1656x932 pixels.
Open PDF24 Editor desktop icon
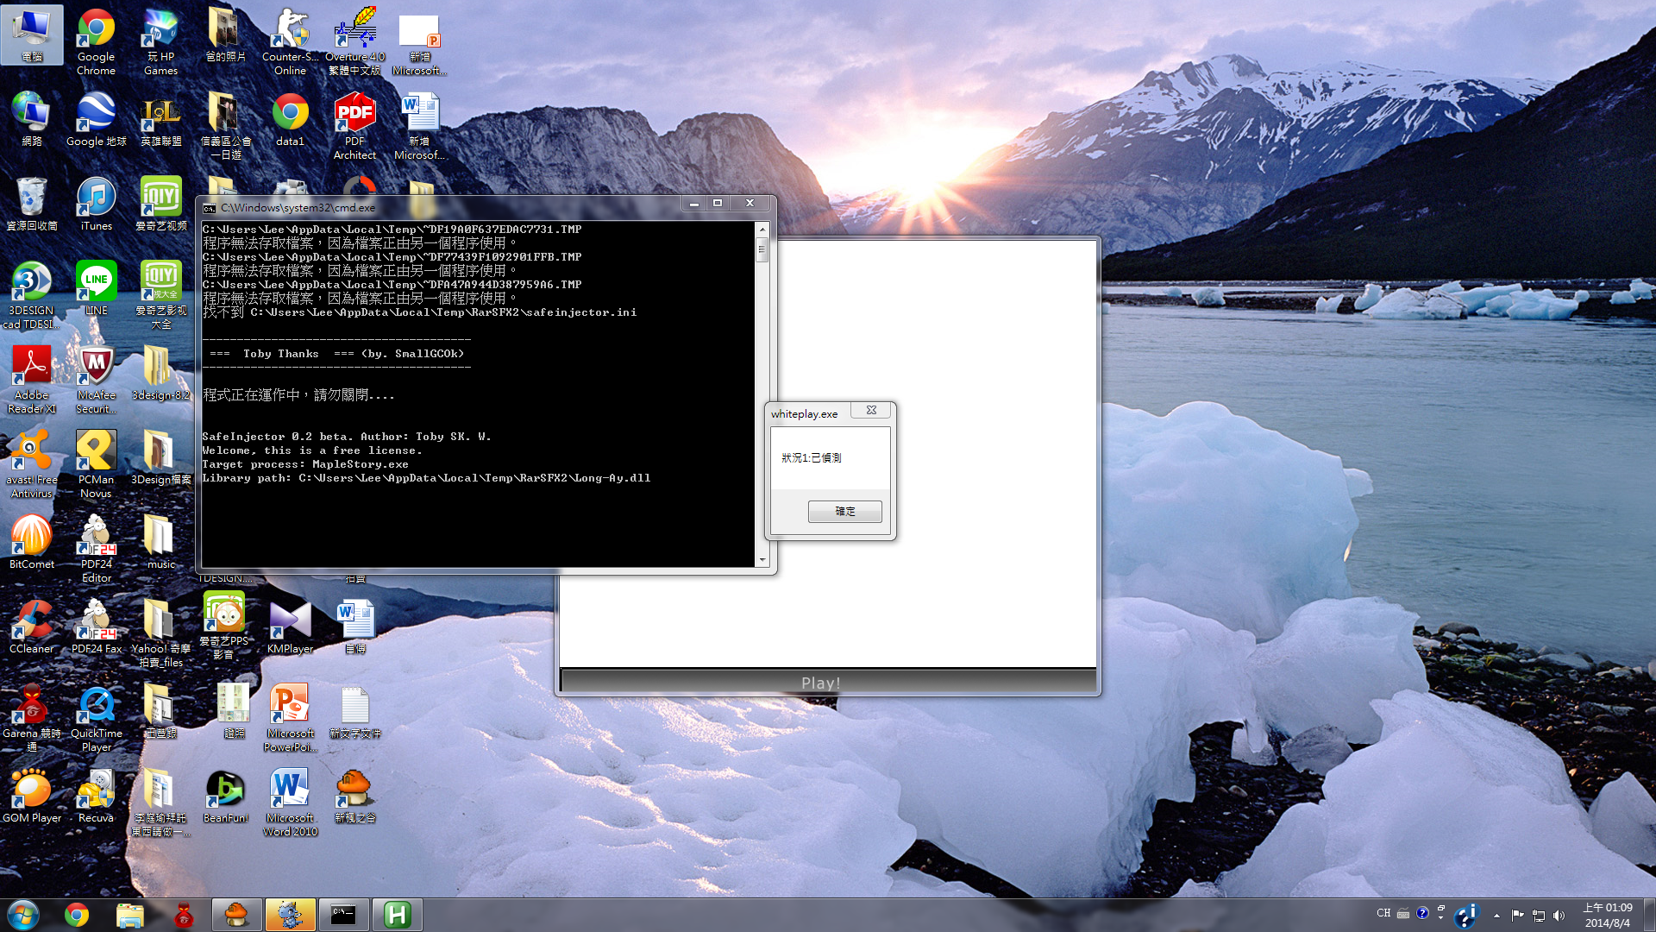pos(96,549)
